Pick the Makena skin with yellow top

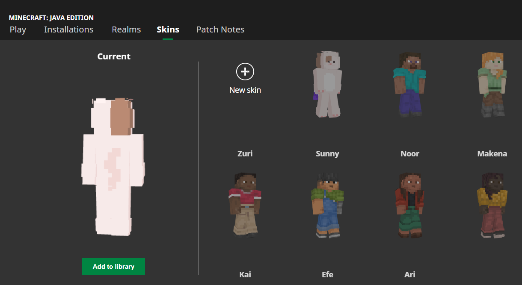[492, 206]
